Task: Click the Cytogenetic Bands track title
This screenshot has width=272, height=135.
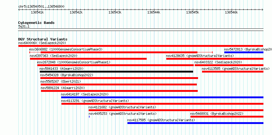Action: click(36, 23)
